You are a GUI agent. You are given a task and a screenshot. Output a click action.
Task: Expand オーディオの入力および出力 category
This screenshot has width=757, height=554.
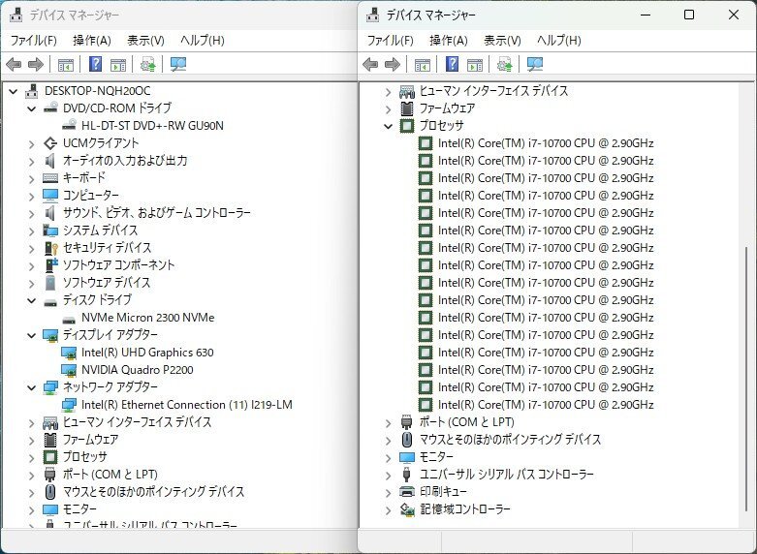[x=32, y=161]
